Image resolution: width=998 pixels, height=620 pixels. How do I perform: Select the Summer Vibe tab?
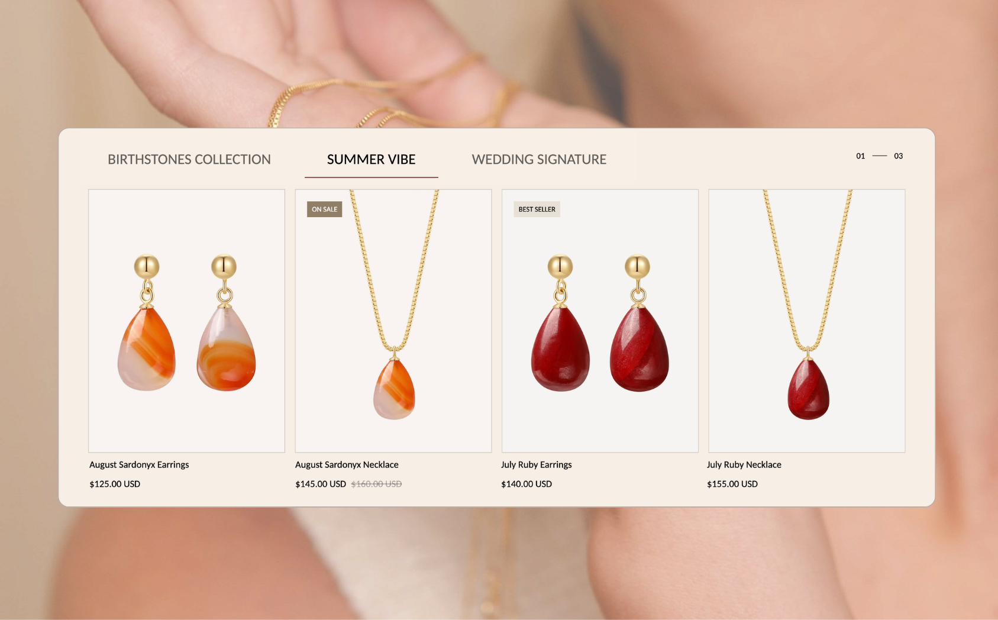coord(372,159)
